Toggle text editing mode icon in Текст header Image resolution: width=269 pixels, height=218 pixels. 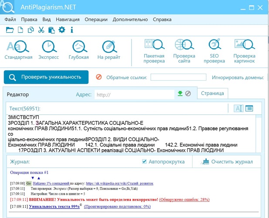[x=238, y=109]
